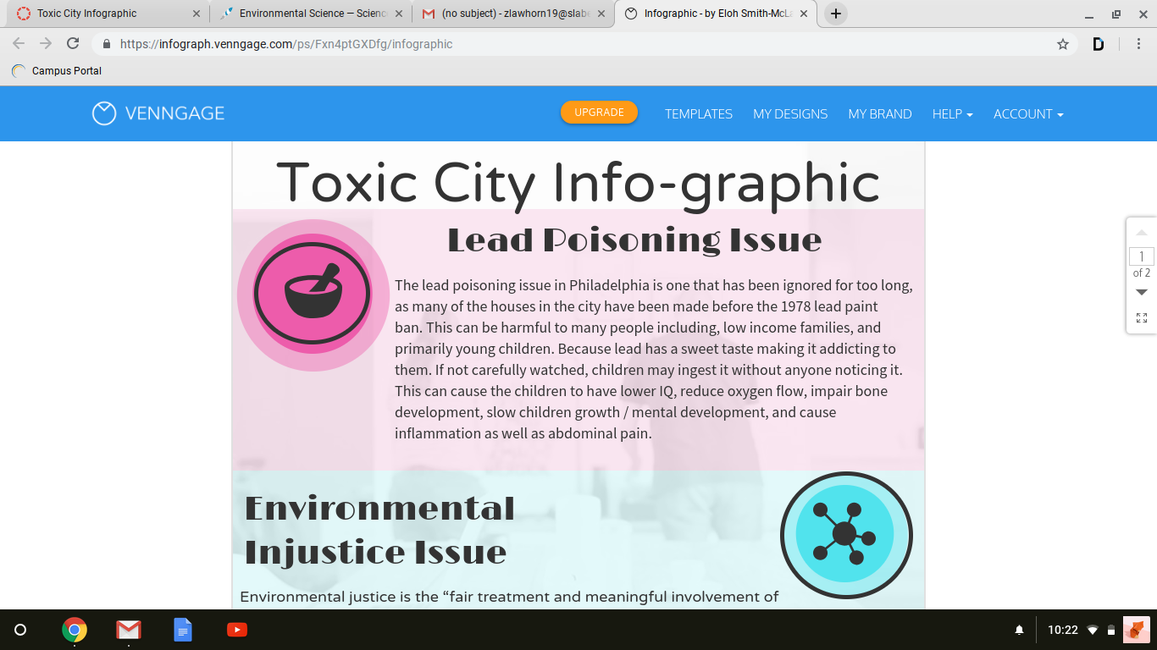
Task: Expand the ACCOUNT dropdown menu
Action: pos(1028,113)
